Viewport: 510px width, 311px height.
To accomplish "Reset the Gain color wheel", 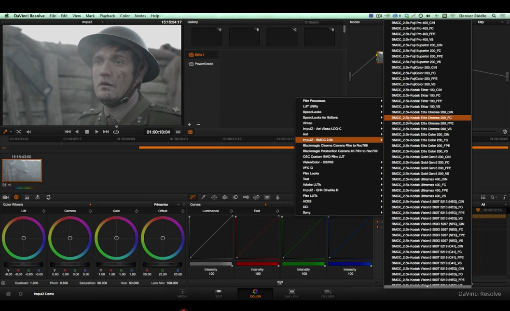I will pyautogui.click(x=136, y=211).
